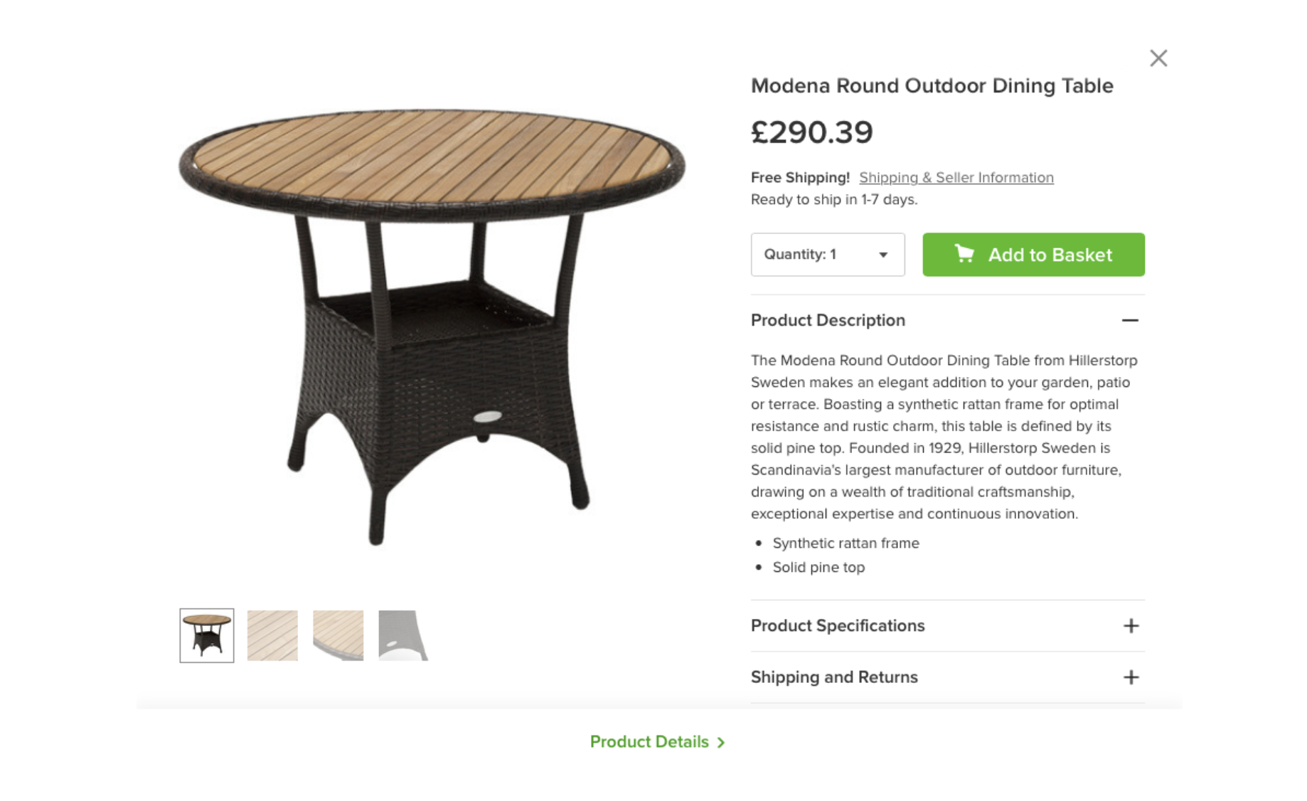Open the Quantity dropdown arrow
This screenshot has height=801, width=1307.
883,255
